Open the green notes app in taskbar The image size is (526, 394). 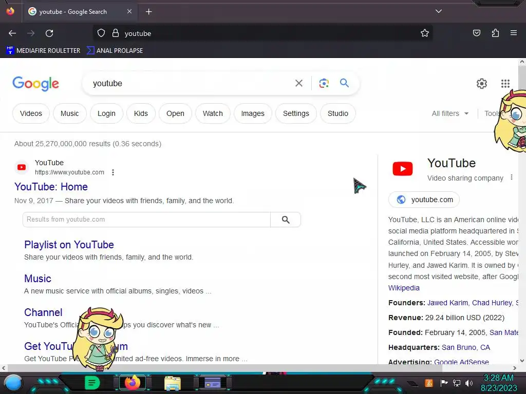[92, 383]
